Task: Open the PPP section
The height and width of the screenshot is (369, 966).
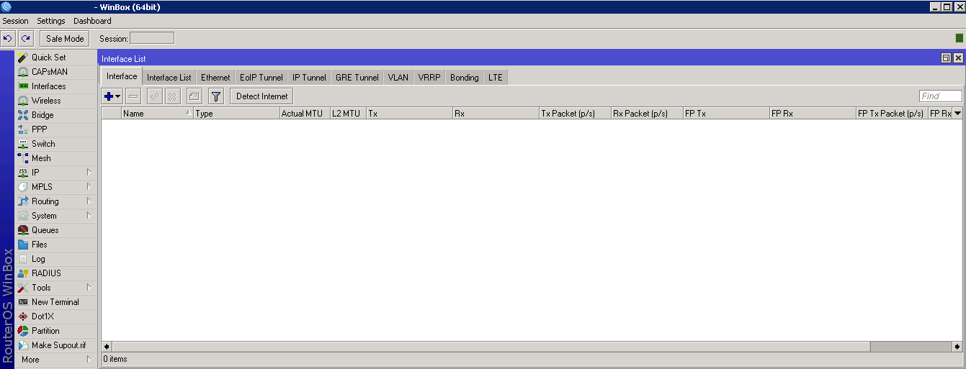Action: tap(56, 129)
